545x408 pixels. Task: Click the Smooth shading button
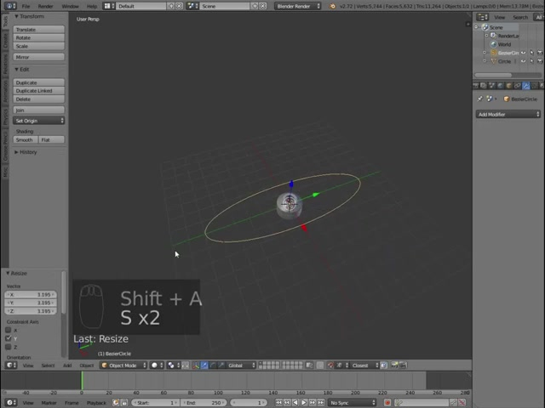[25, 140]
